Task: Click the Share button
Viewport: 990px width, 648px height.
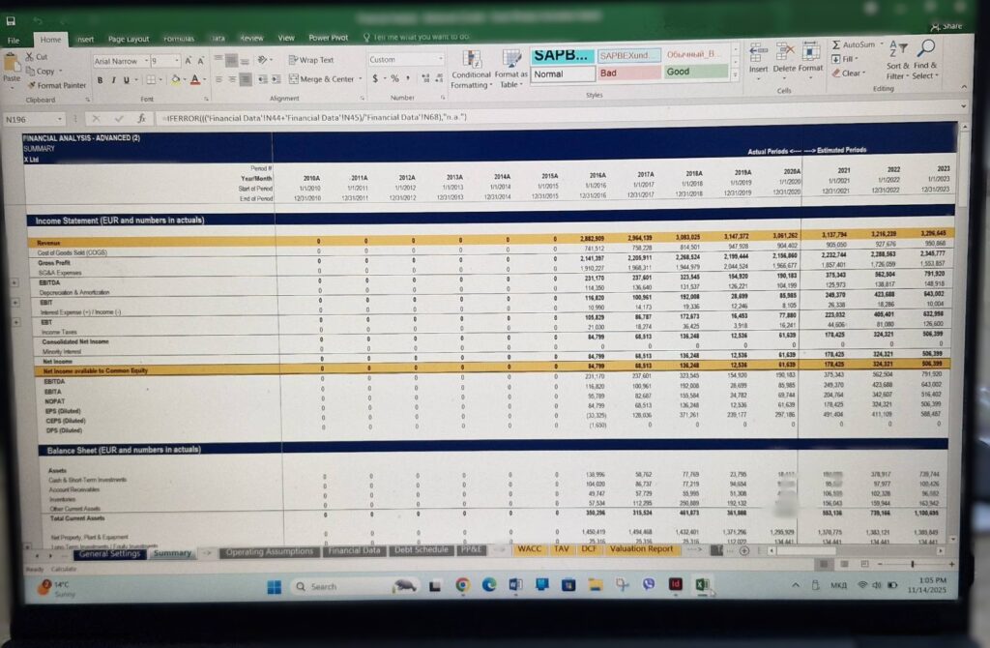Action: point(946,26)
